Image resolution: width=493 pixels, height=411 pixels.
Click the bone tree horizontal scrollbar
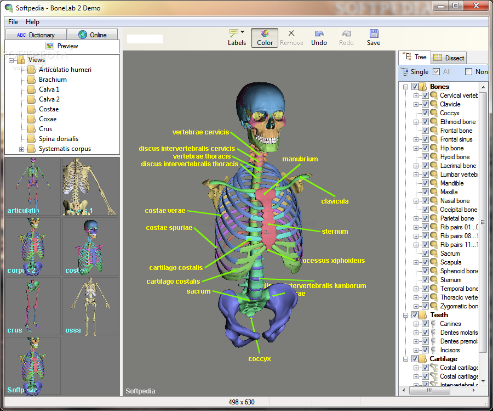(x=429, y=390)
